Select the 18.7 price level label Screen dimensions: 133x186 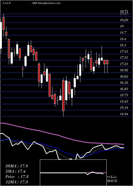click(x=123, y=32)
